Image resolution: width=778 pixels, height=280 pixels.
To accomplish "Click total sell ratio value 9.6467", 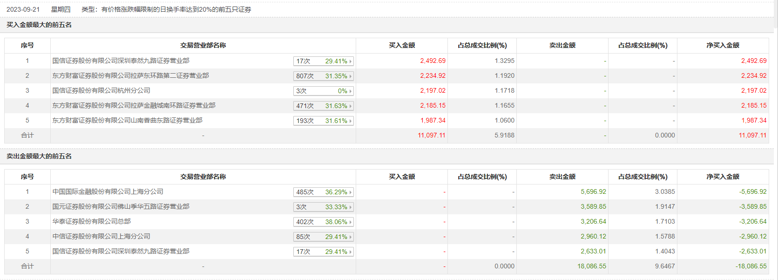I will [665, 266].
